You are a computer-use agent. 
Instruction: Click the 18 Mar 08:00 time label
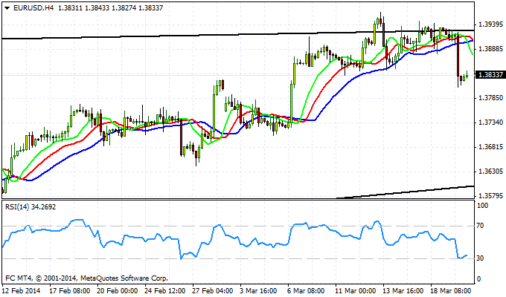(x=450, y=290)
